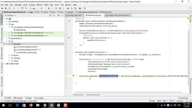Screen dimensions: 192x108
Task: Click the Make Project hammer icon
Action: 26,8
